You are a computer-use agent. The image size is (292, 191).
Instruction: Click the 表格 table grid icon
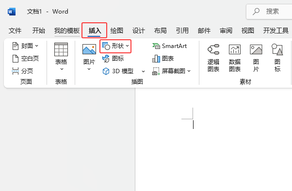point(61,49)
